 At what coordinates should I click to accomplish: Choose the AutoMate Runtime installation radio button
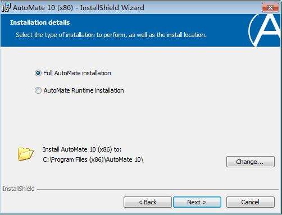[38, 90]
